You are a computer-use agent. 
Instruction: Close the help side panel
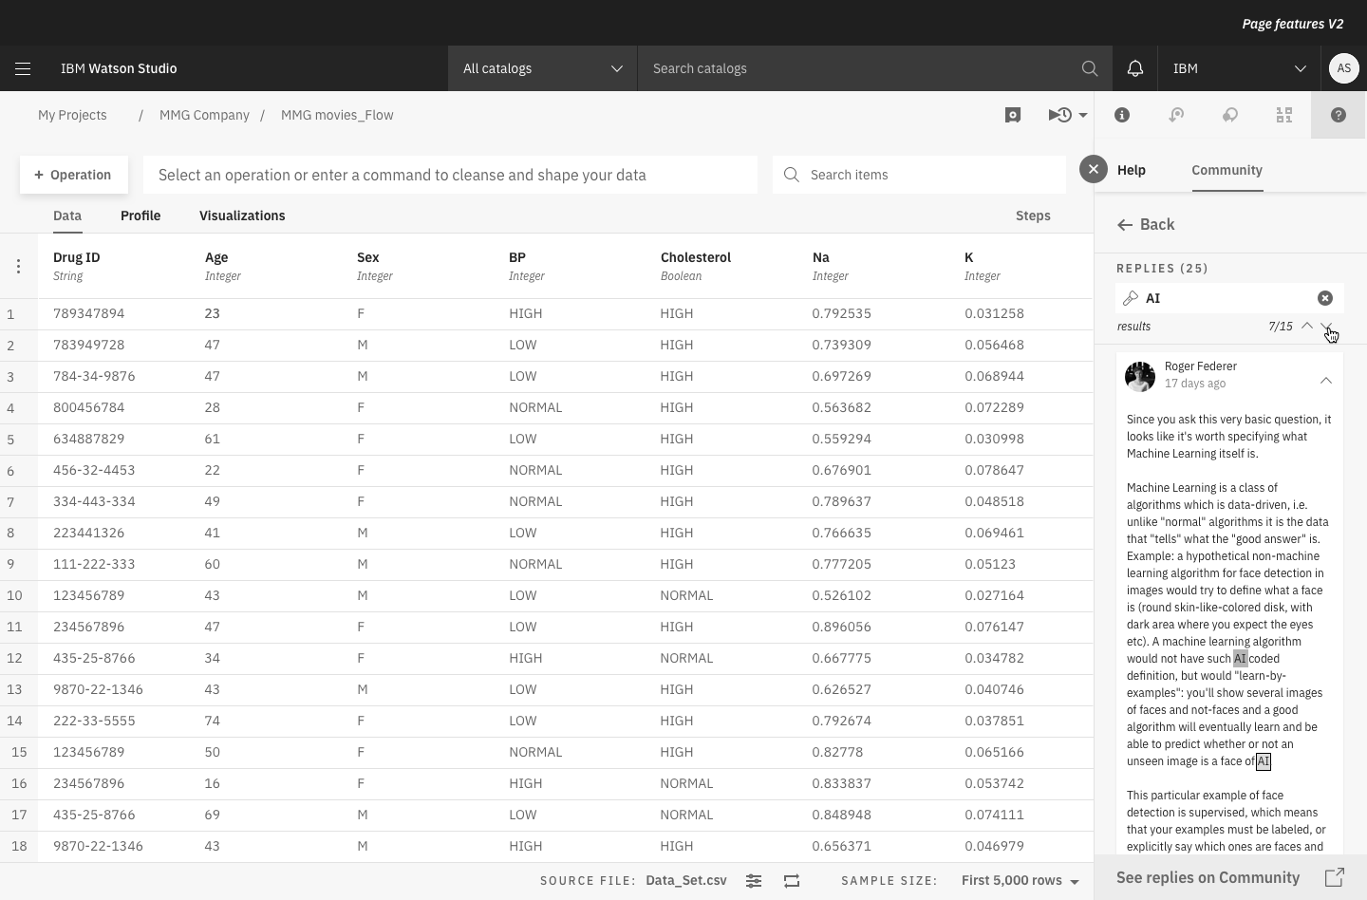[x=1093, y=169]
